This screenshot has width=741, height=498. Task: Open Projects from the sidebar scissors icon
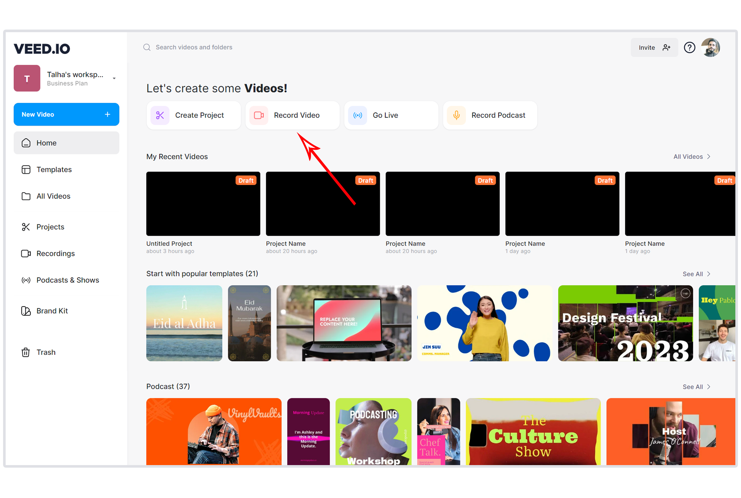[x=26, y=227]
